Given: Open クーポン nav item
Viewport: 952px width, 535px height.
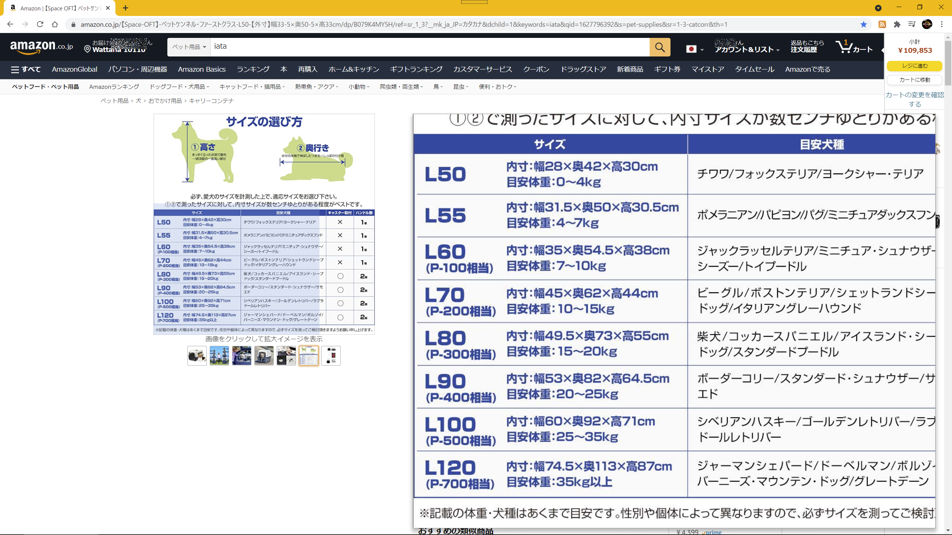Looking at the screenshot, I should [x=536, y=69].
